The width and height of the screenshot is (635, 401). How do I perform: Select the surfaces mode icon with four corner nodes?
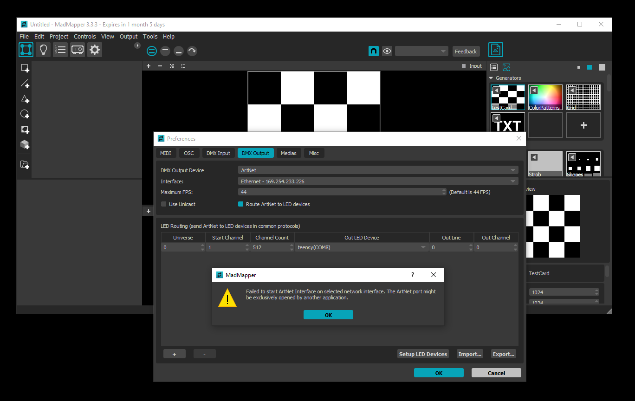click(26, 50)
